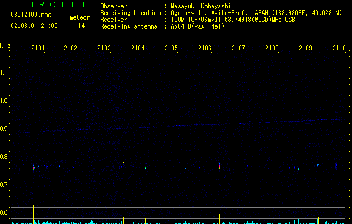Click the meteor count value 14

point(82,26)
